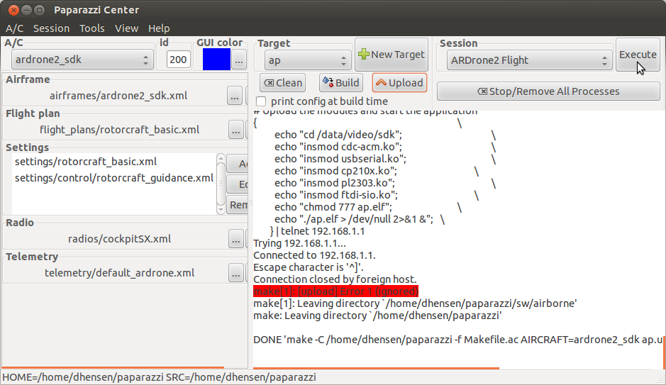Viewport: 666px width, 385px height.
Task: Click the Clean button
Action: (x=283, y=83)
